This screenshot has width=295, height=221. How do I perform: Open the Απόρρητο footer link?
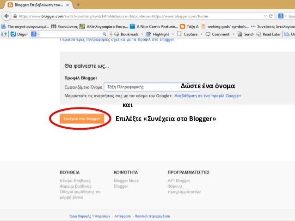click(x=123, y=216)
